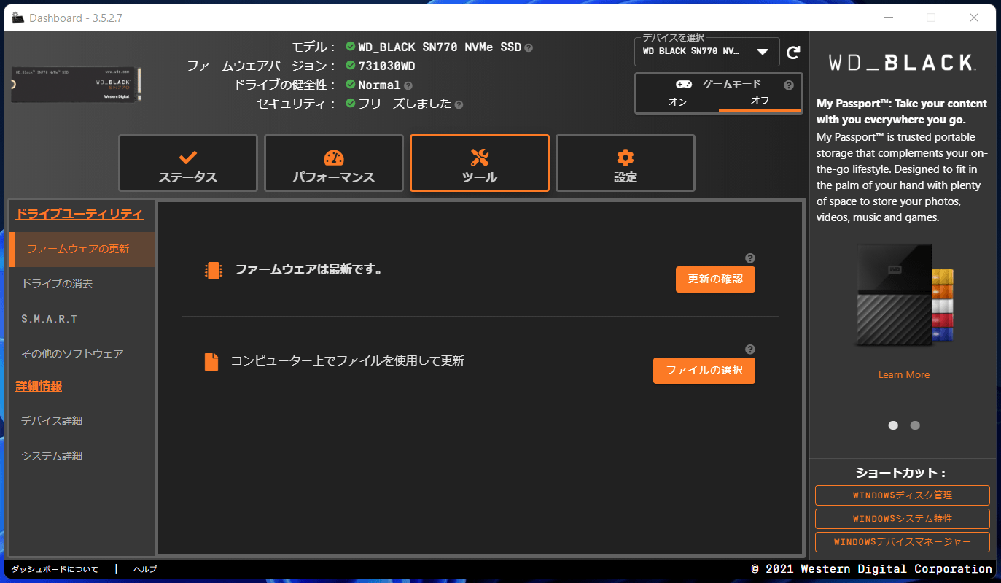Open WINDOWSディスク管理 shortcut
This screenshot has width=1001, height=583.
(903, 495)
